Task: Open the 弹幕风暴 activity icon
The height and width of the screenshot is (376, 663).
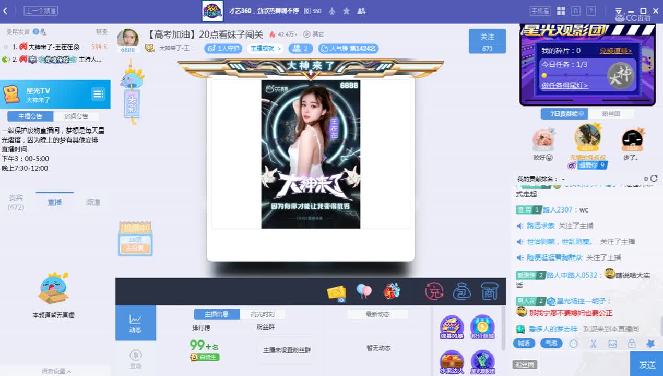Action: point(452,327)
